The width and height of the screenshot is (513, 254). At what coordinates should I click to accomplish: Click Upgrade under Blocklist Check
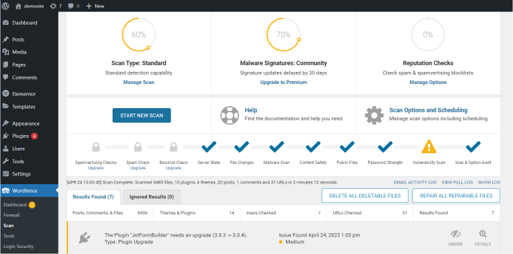coord(173,168)
